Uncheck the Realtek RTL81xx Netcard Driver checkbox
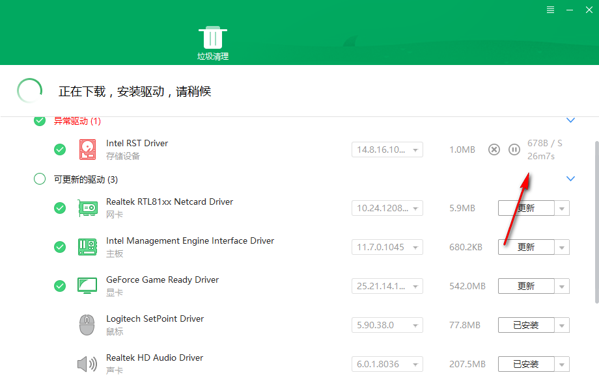This screenshot has width=599, height=377. point(60,208)
